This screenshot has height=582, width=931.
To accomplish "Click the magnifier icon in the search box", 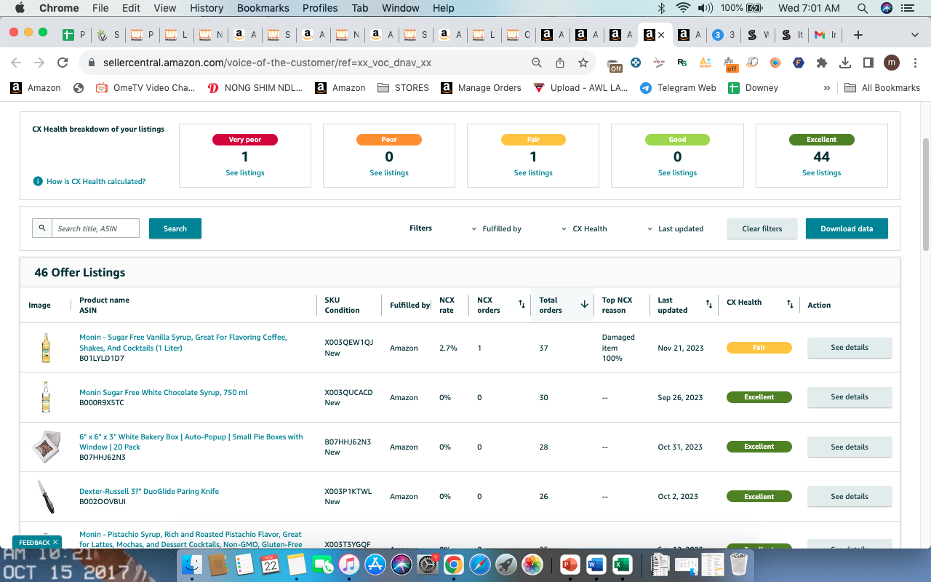I will click(x=42, y=228).
